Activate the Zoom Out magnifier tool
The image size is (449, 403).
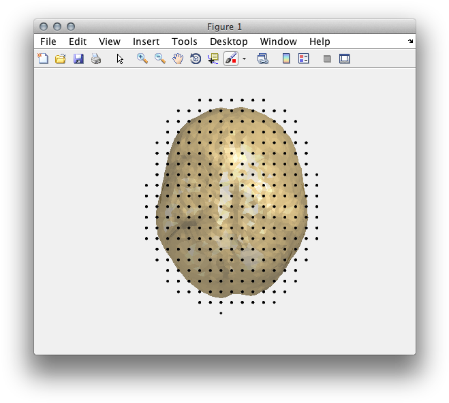160,59
